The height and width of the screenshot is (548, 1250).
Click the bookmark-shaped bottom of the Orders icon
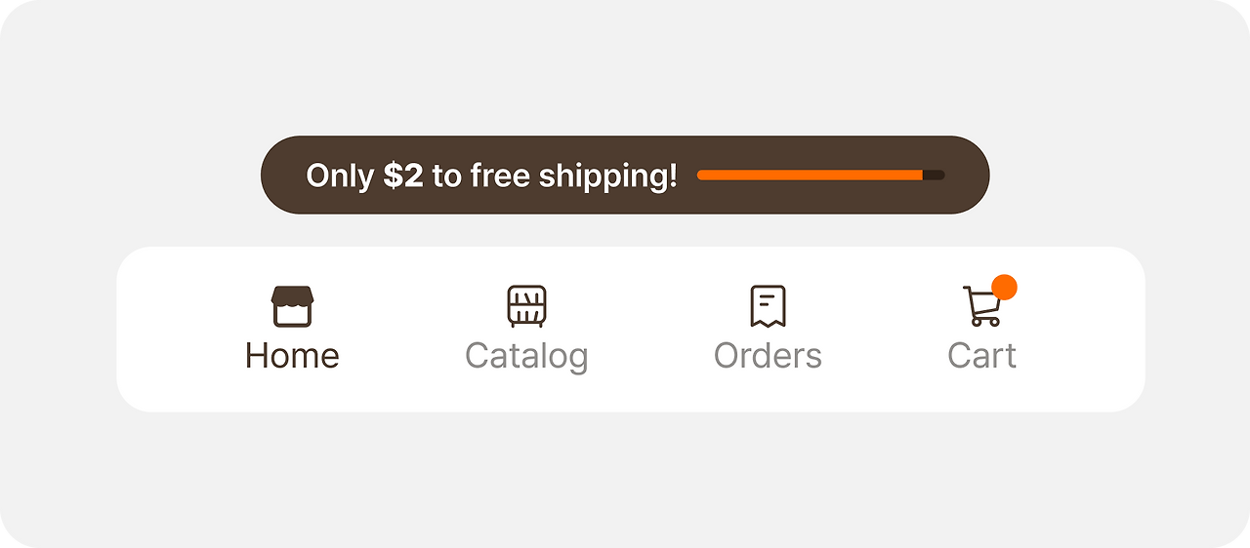coord(768,322)
